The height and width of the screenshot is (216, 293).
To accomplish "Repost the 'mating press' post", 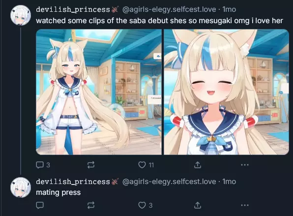I will (x=91, y=205).
